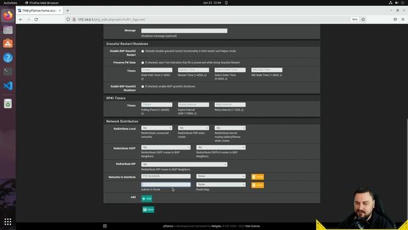Open Route Map dropdown for 172.16.0.0/24
The height and width of the screenshot is (230, 408).
coord(221,176)
